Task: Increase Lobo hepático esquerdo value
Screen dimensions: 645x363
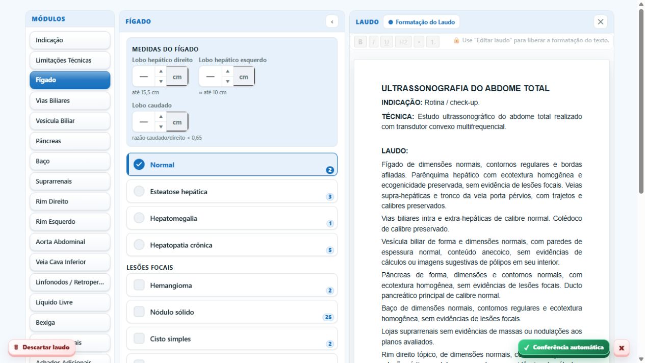Action: 227,71
